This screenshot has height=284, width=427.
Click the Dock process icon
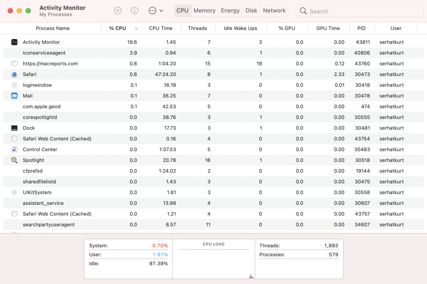(14, 128)
